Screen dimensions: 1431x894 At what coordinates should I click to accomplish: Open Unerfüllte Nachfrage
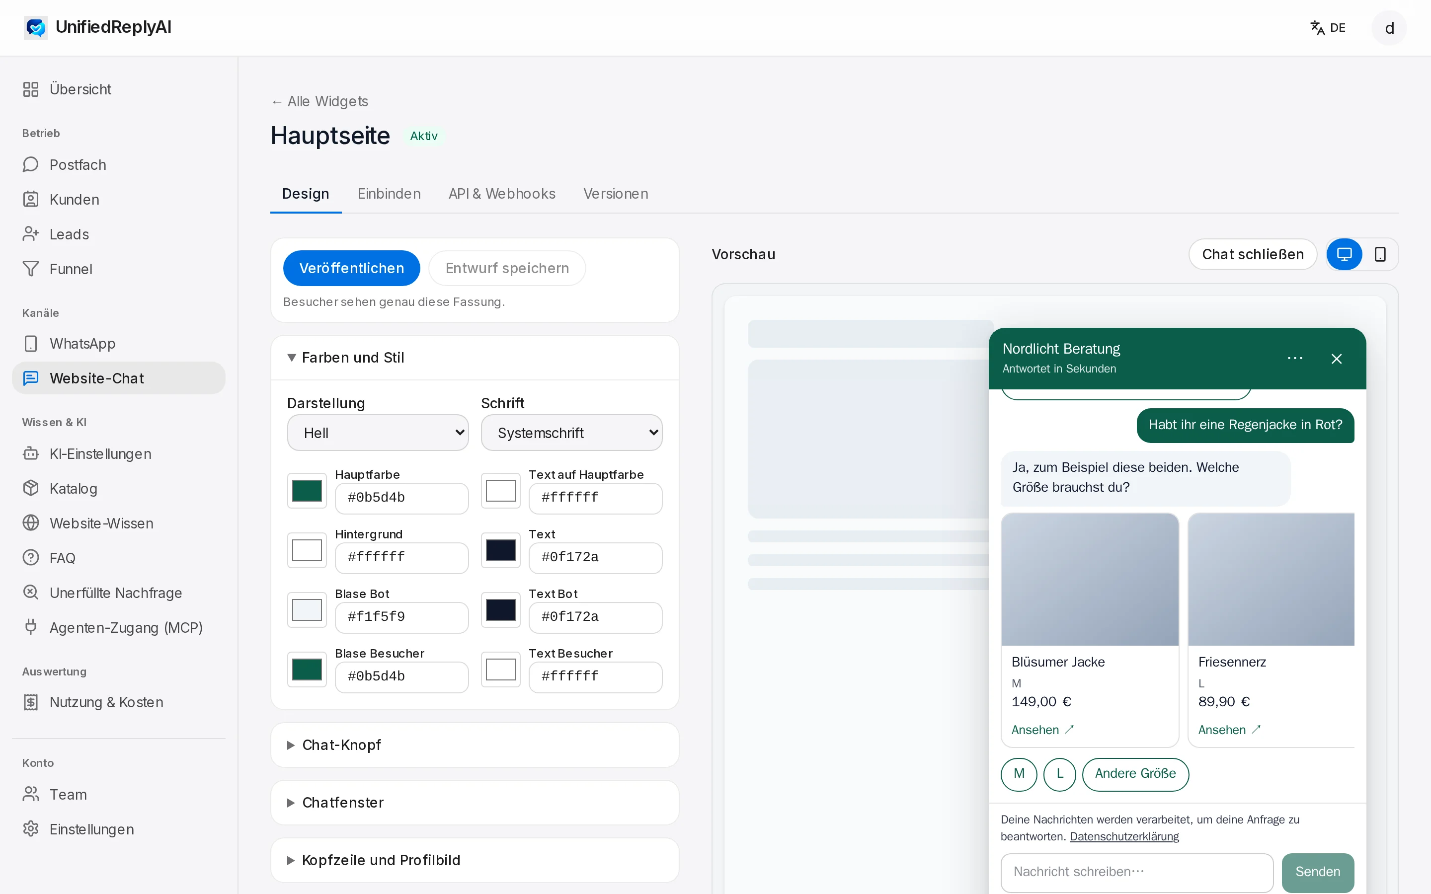[x=118, y=593]
